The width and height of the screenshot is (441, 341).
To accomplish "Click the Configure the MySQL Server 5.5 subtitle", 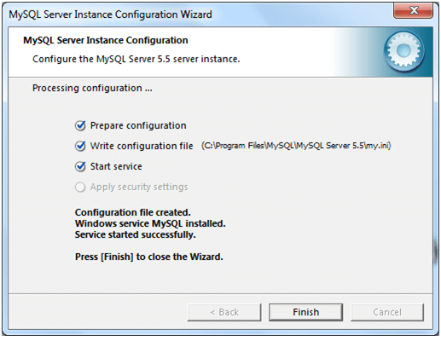I will pyautogui.click(x=136, y=59).
